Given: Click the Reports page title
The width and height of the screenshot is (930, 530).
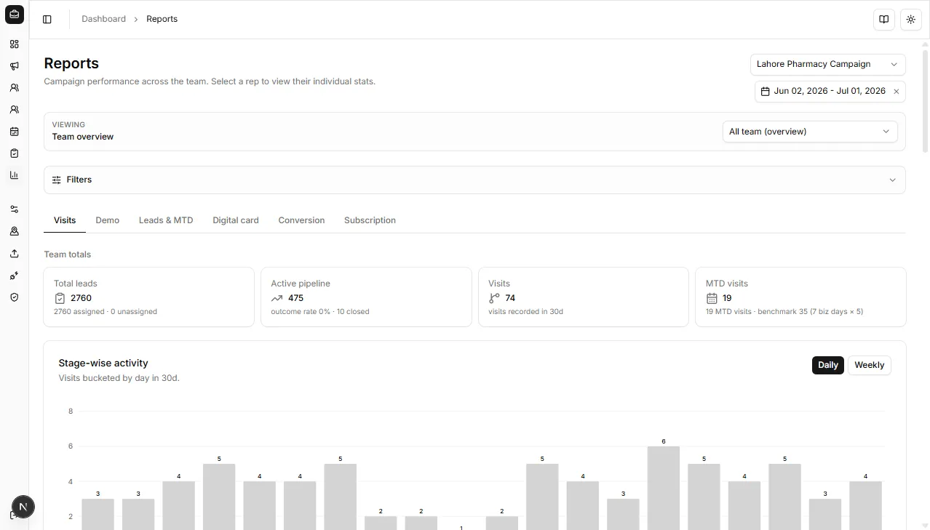Looking at the screenshot, I should pos(71,63).
